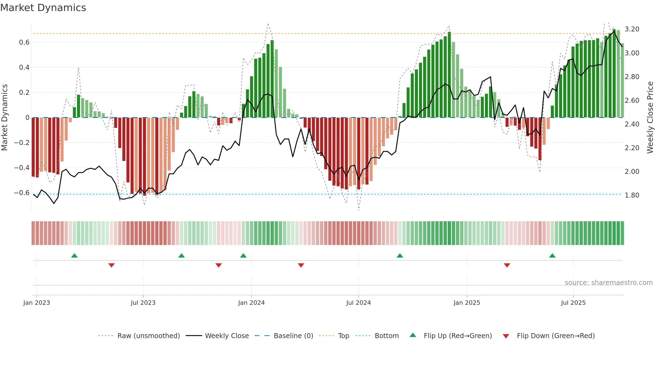Image resolution: width=662 pixels, height=372 pixels.
Task: Toggle Flip Up (Red→Green) legend entry
Action: click(451, 336)
